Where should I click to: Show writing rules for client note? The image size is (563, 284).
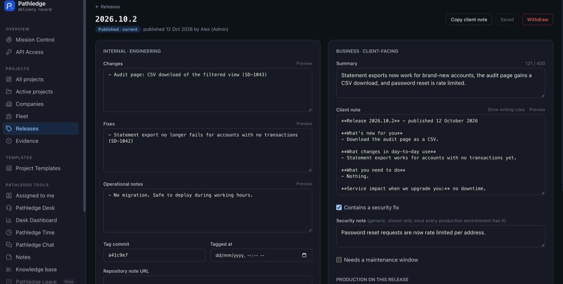click(x=506, y=110)
